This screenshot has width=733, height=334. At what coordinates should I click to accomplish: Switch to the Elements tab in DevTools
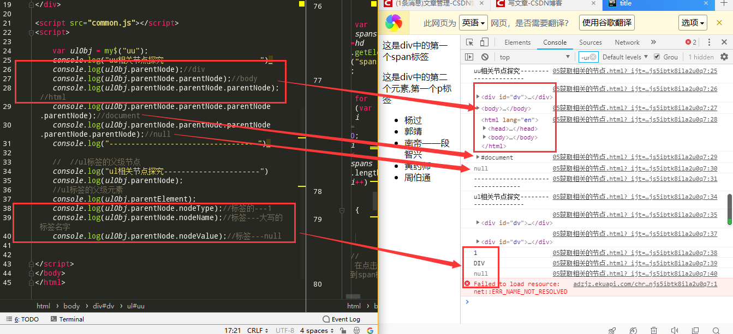coord(517,42)
